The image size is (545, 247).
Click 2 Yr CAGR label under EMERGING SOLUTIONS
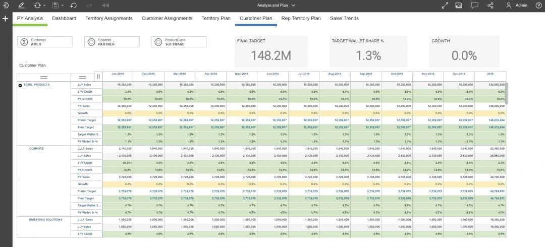click(85, 234)
